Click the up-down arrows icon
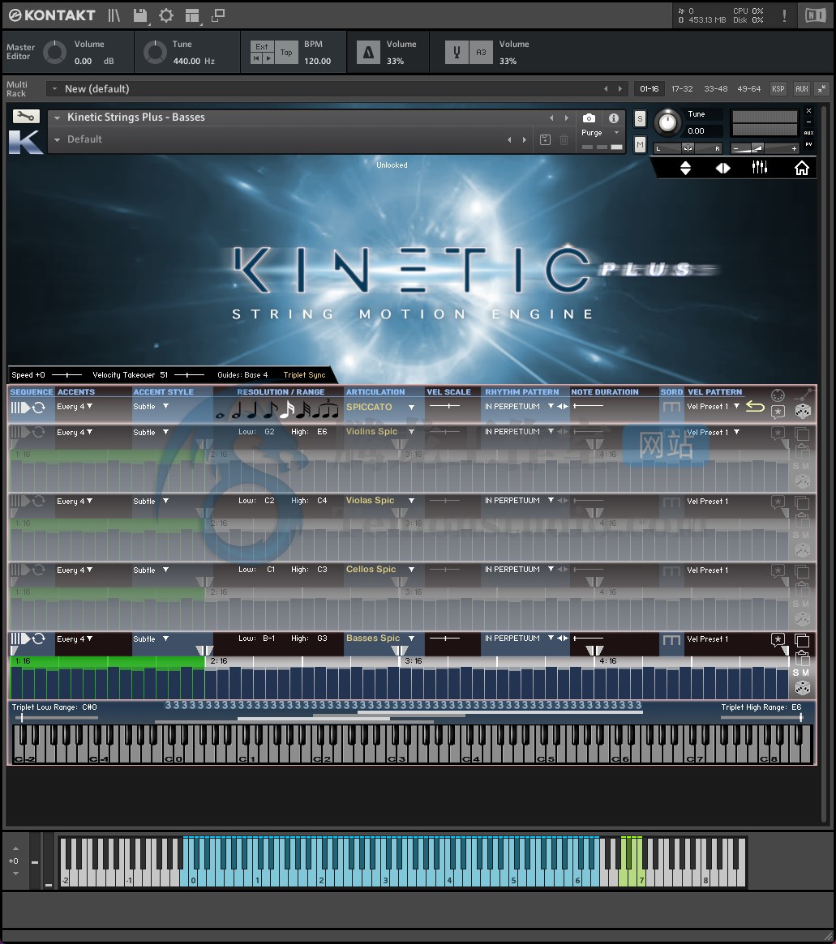Screen dimensions: 836x944 685,168
